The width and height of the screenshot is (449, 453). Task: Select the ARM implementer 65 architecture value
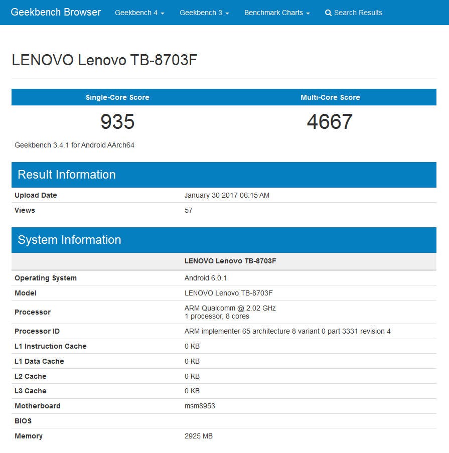point(287,331)
